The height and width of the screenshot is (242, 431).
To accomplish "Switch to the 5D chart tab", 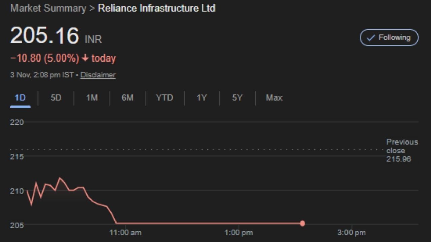I will [x=56, y=98].
